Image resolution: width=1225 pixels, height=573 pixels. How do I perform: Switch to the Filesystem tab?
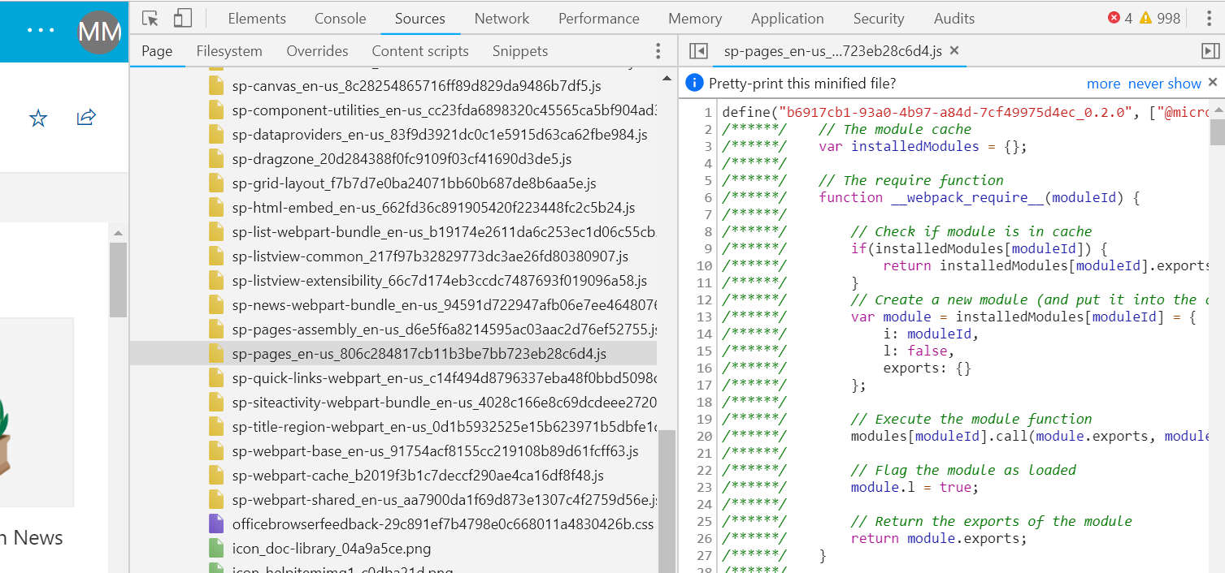[x=229, y=50]
